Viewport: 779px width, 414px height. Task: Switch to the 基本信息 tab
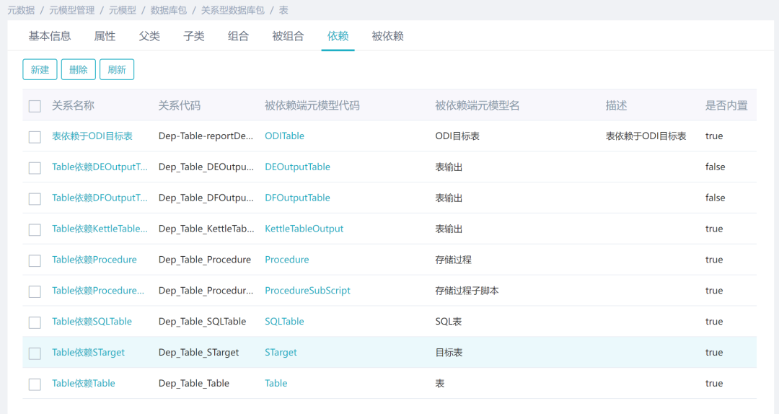click(x=50, y=36)
